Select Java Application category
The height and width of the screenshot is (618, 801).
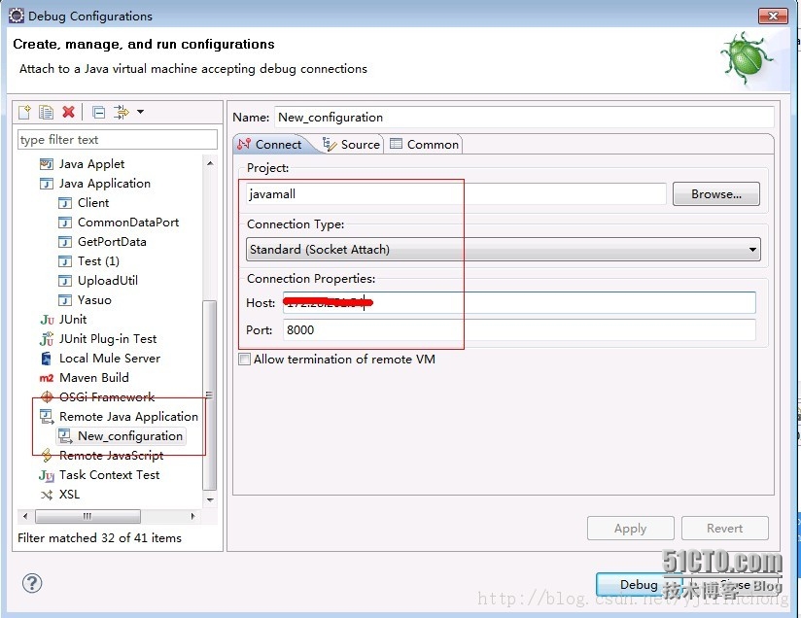click(105, 184)
